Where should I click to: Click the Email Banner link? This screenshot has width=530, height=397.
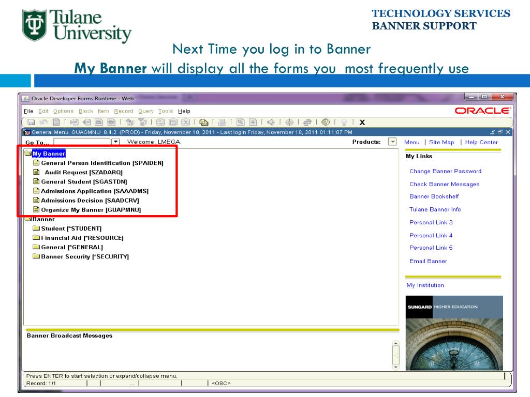428,261
